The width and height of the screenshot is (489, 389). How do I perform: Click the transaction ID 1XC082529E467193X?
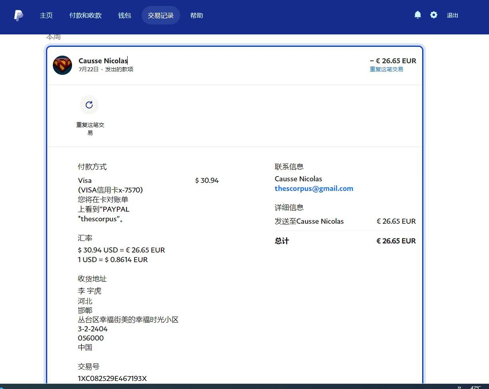[x=112, y=378]
